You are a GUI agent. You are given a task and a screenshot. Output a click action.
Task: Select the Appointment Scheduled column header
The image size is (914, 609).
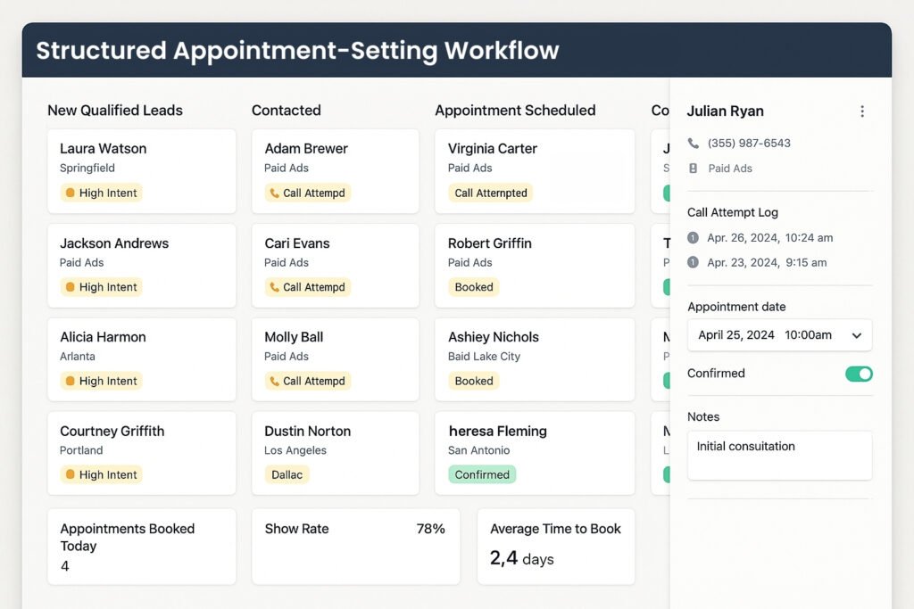[x=515, y=111]
